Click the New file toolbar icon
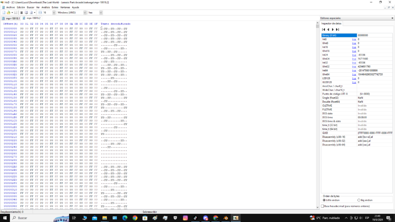The width and height of the screenshot is (395, 222). (4, 13)
